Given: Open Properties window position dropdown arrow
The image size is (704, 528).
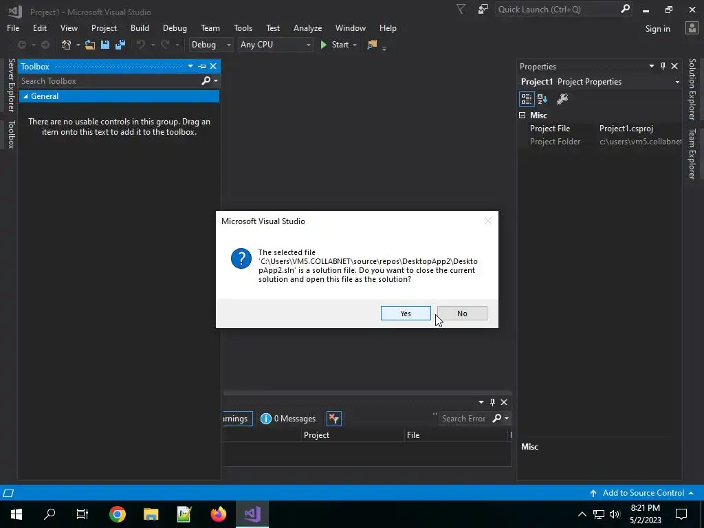Looking at the screenshot, I should click(x=652, y=66).
